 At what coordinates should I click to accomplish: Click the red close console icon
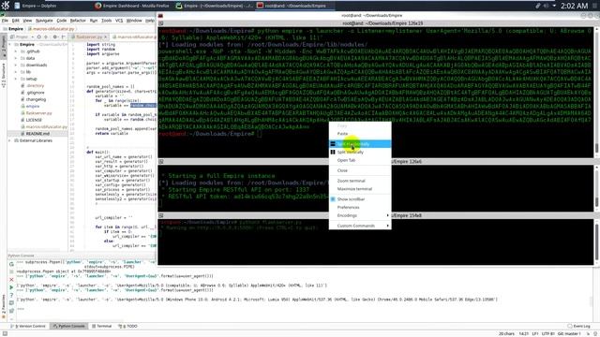coord(11,280)
